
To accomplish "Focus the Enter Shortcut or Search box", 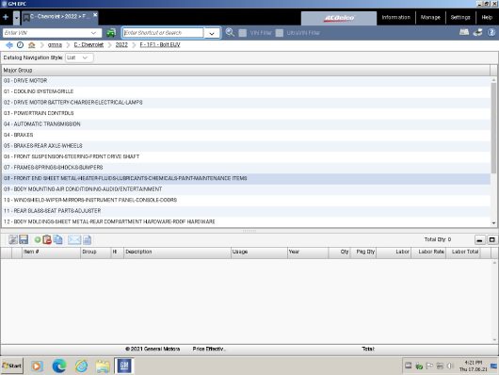I will (x=163, y=32).
